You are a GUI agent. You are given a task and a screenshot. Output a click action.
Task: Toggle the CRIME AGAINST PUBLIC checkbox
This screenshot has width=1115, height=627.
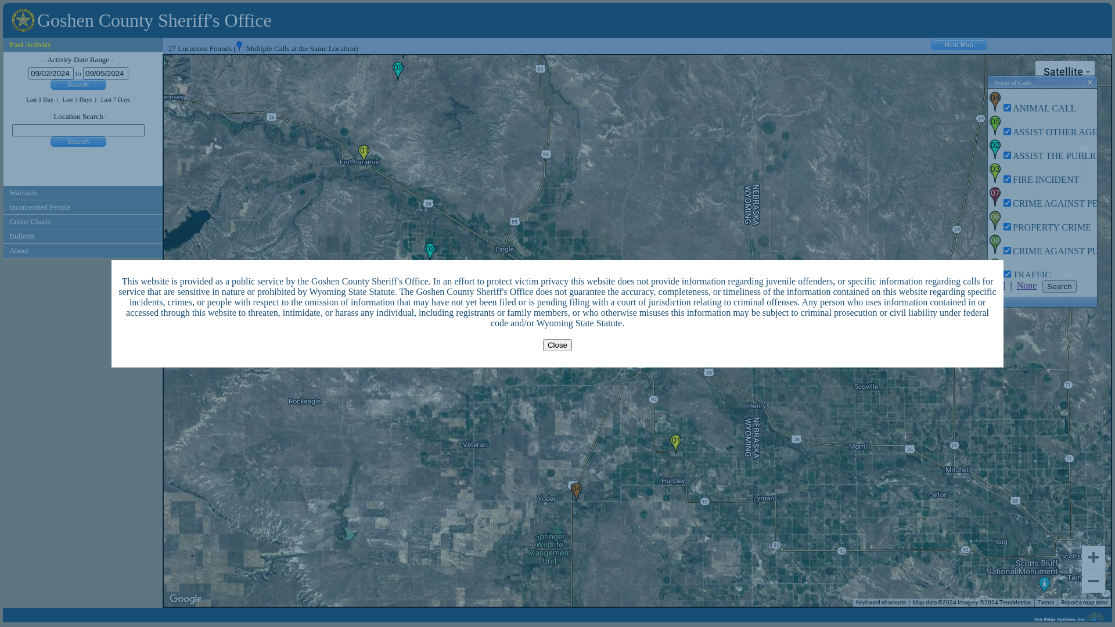(1007, 251)
